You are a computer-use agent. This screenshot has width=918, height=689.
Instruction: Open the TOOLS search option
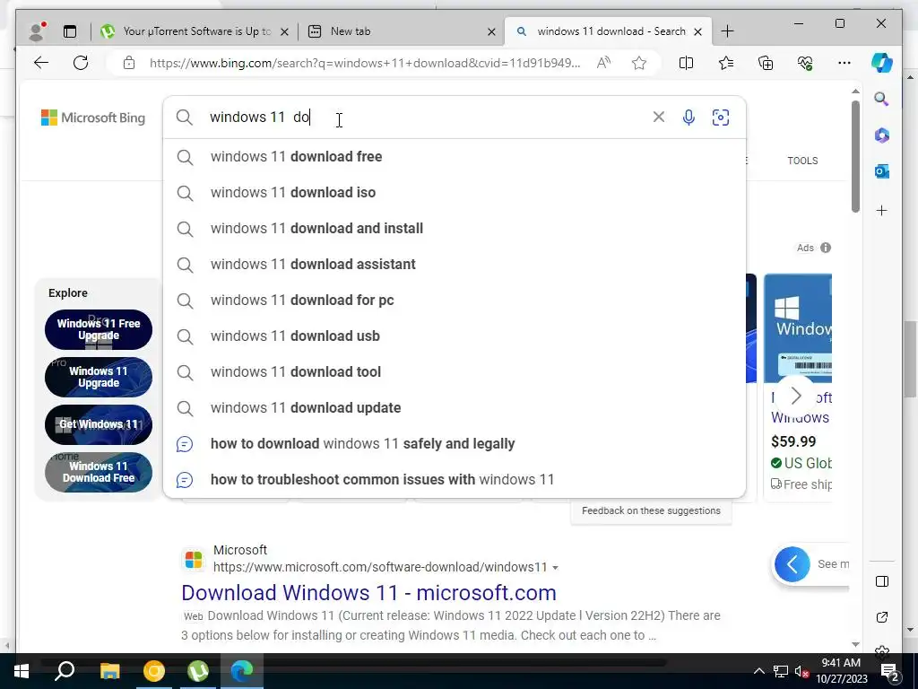pyautogui.click(x=802, y=161)
